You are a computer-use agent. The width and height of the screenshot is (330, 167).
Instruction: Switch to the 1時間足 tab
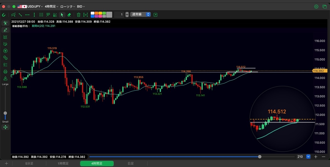(63, 163)
